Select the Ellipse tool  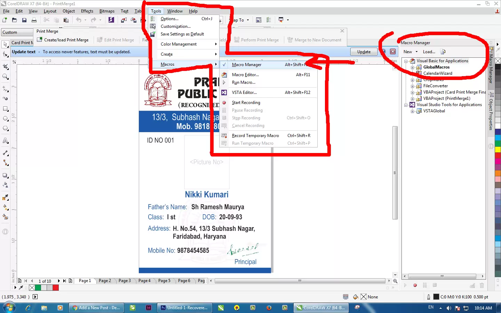point(6,119)
